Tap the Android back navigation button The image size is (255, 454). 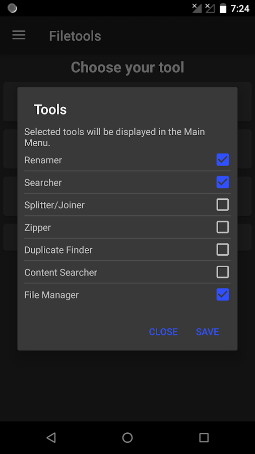(51, 437)
